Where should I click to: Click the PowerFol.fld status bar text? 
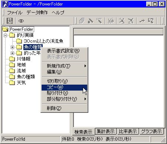(x=14, y=139)
